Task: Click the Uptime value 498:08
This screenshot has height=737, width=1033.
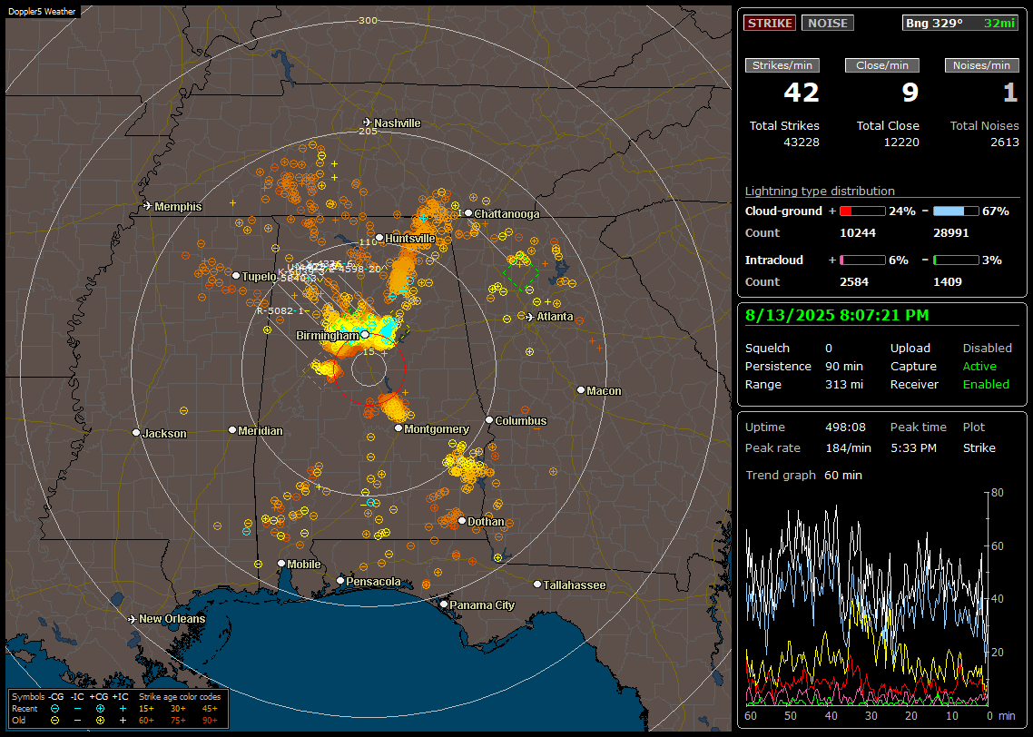Action: (845, 427)
